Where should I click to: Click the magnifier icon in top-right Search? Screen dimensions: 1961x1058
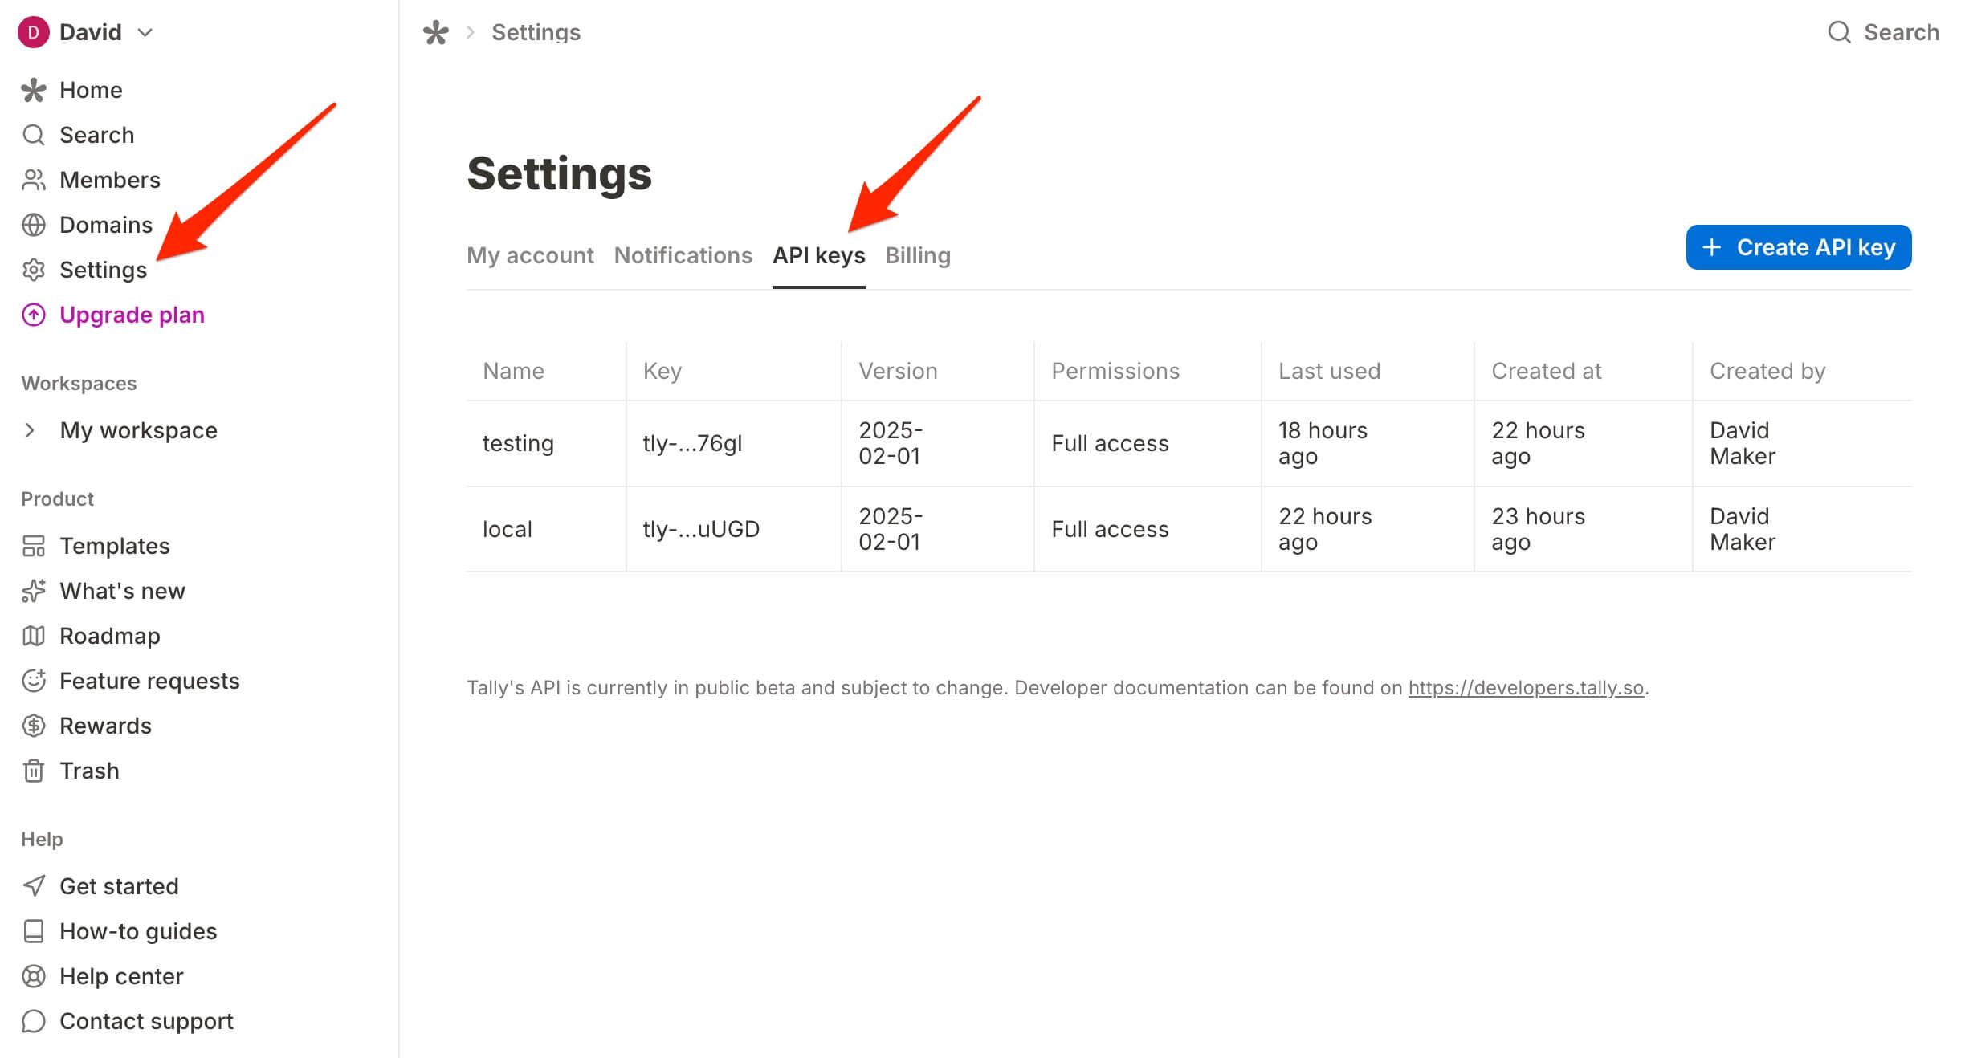(1839, 32)
